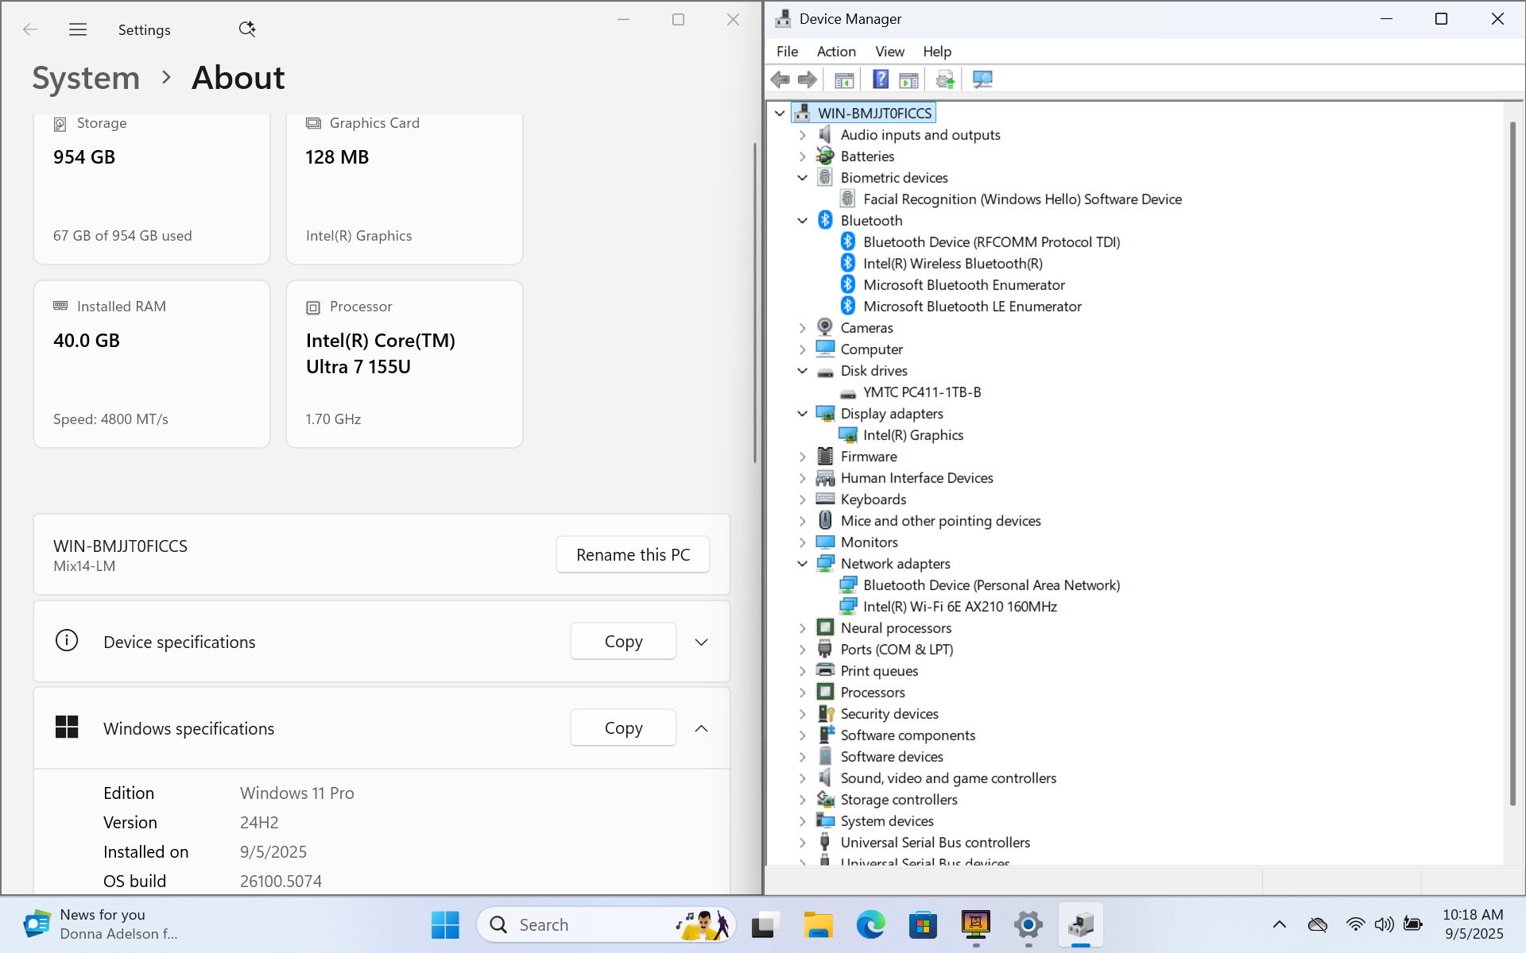Click the Update device driver toolbar icon

click(x=945, y=79)
